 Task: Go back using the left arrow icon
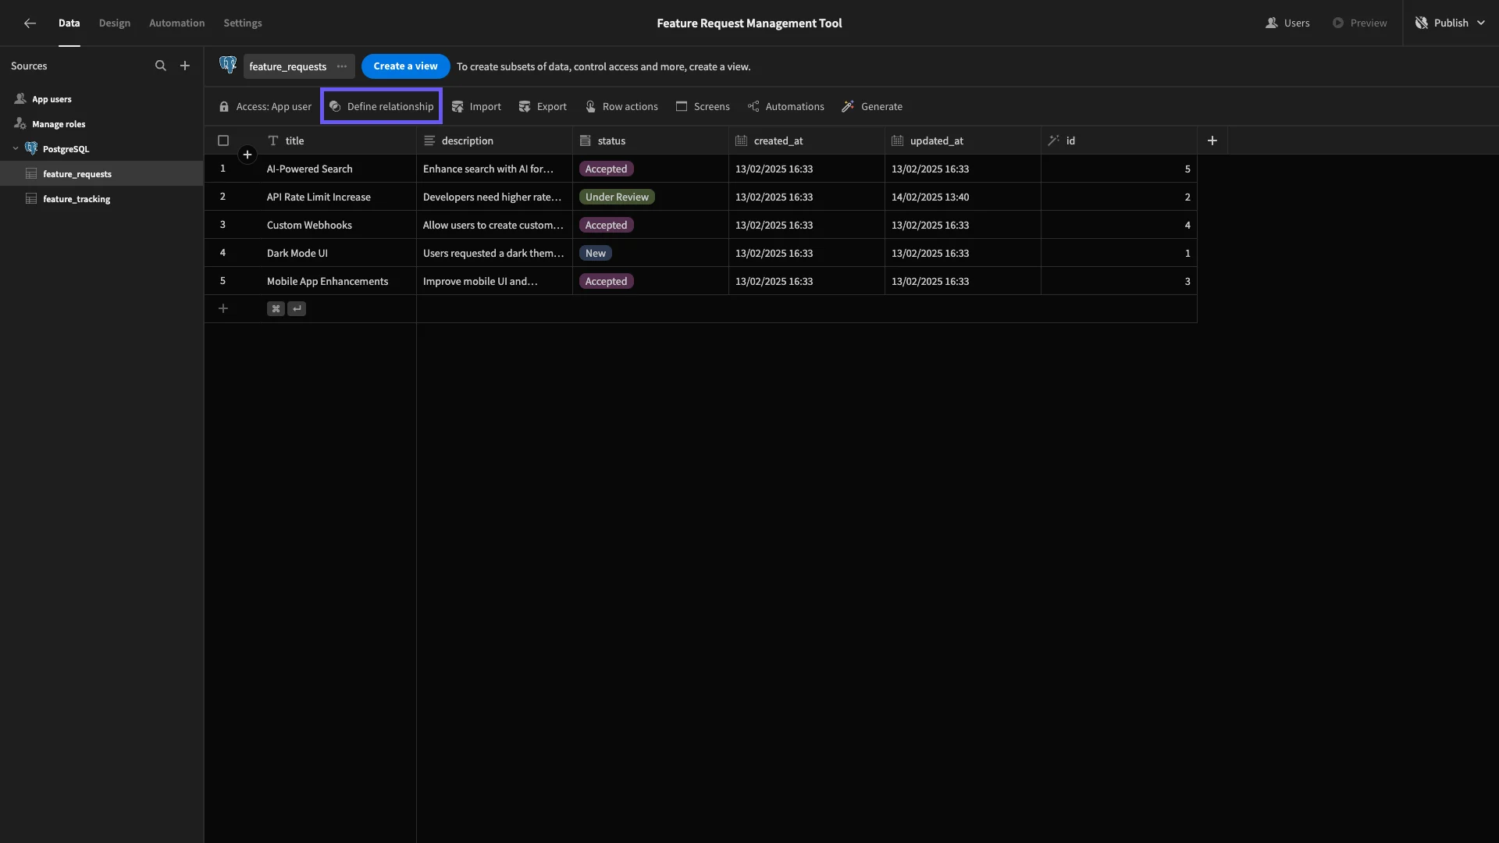coord(30,23)
